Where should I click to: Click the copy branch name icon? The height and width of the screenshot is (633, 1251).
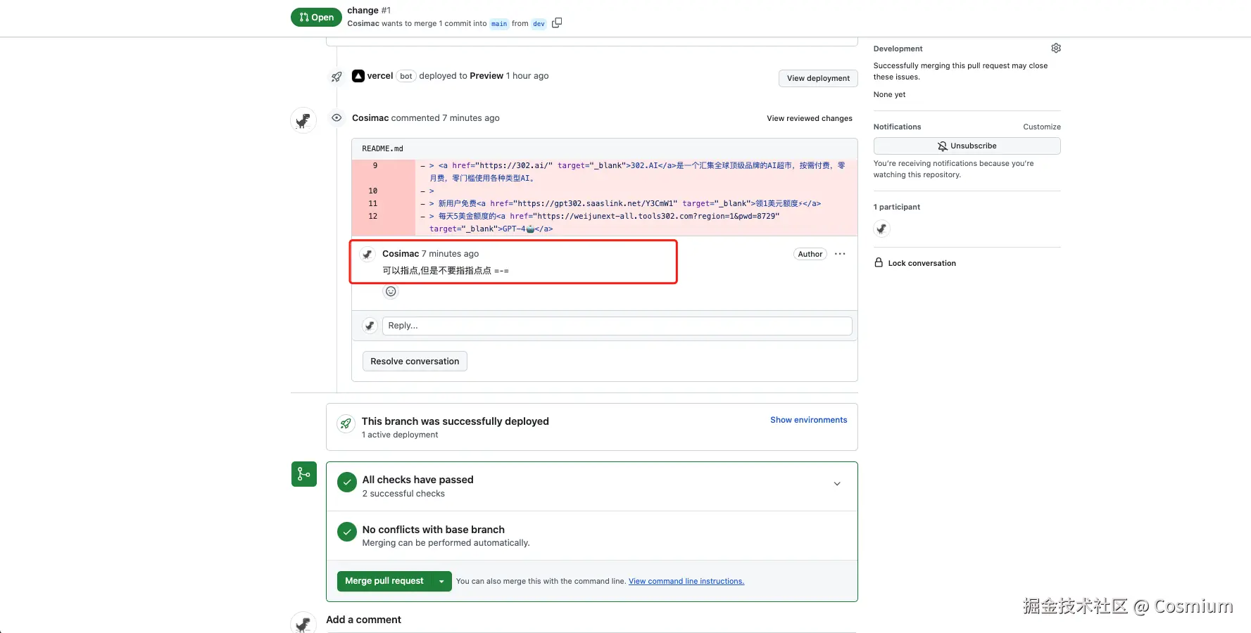tap(557, 23)
